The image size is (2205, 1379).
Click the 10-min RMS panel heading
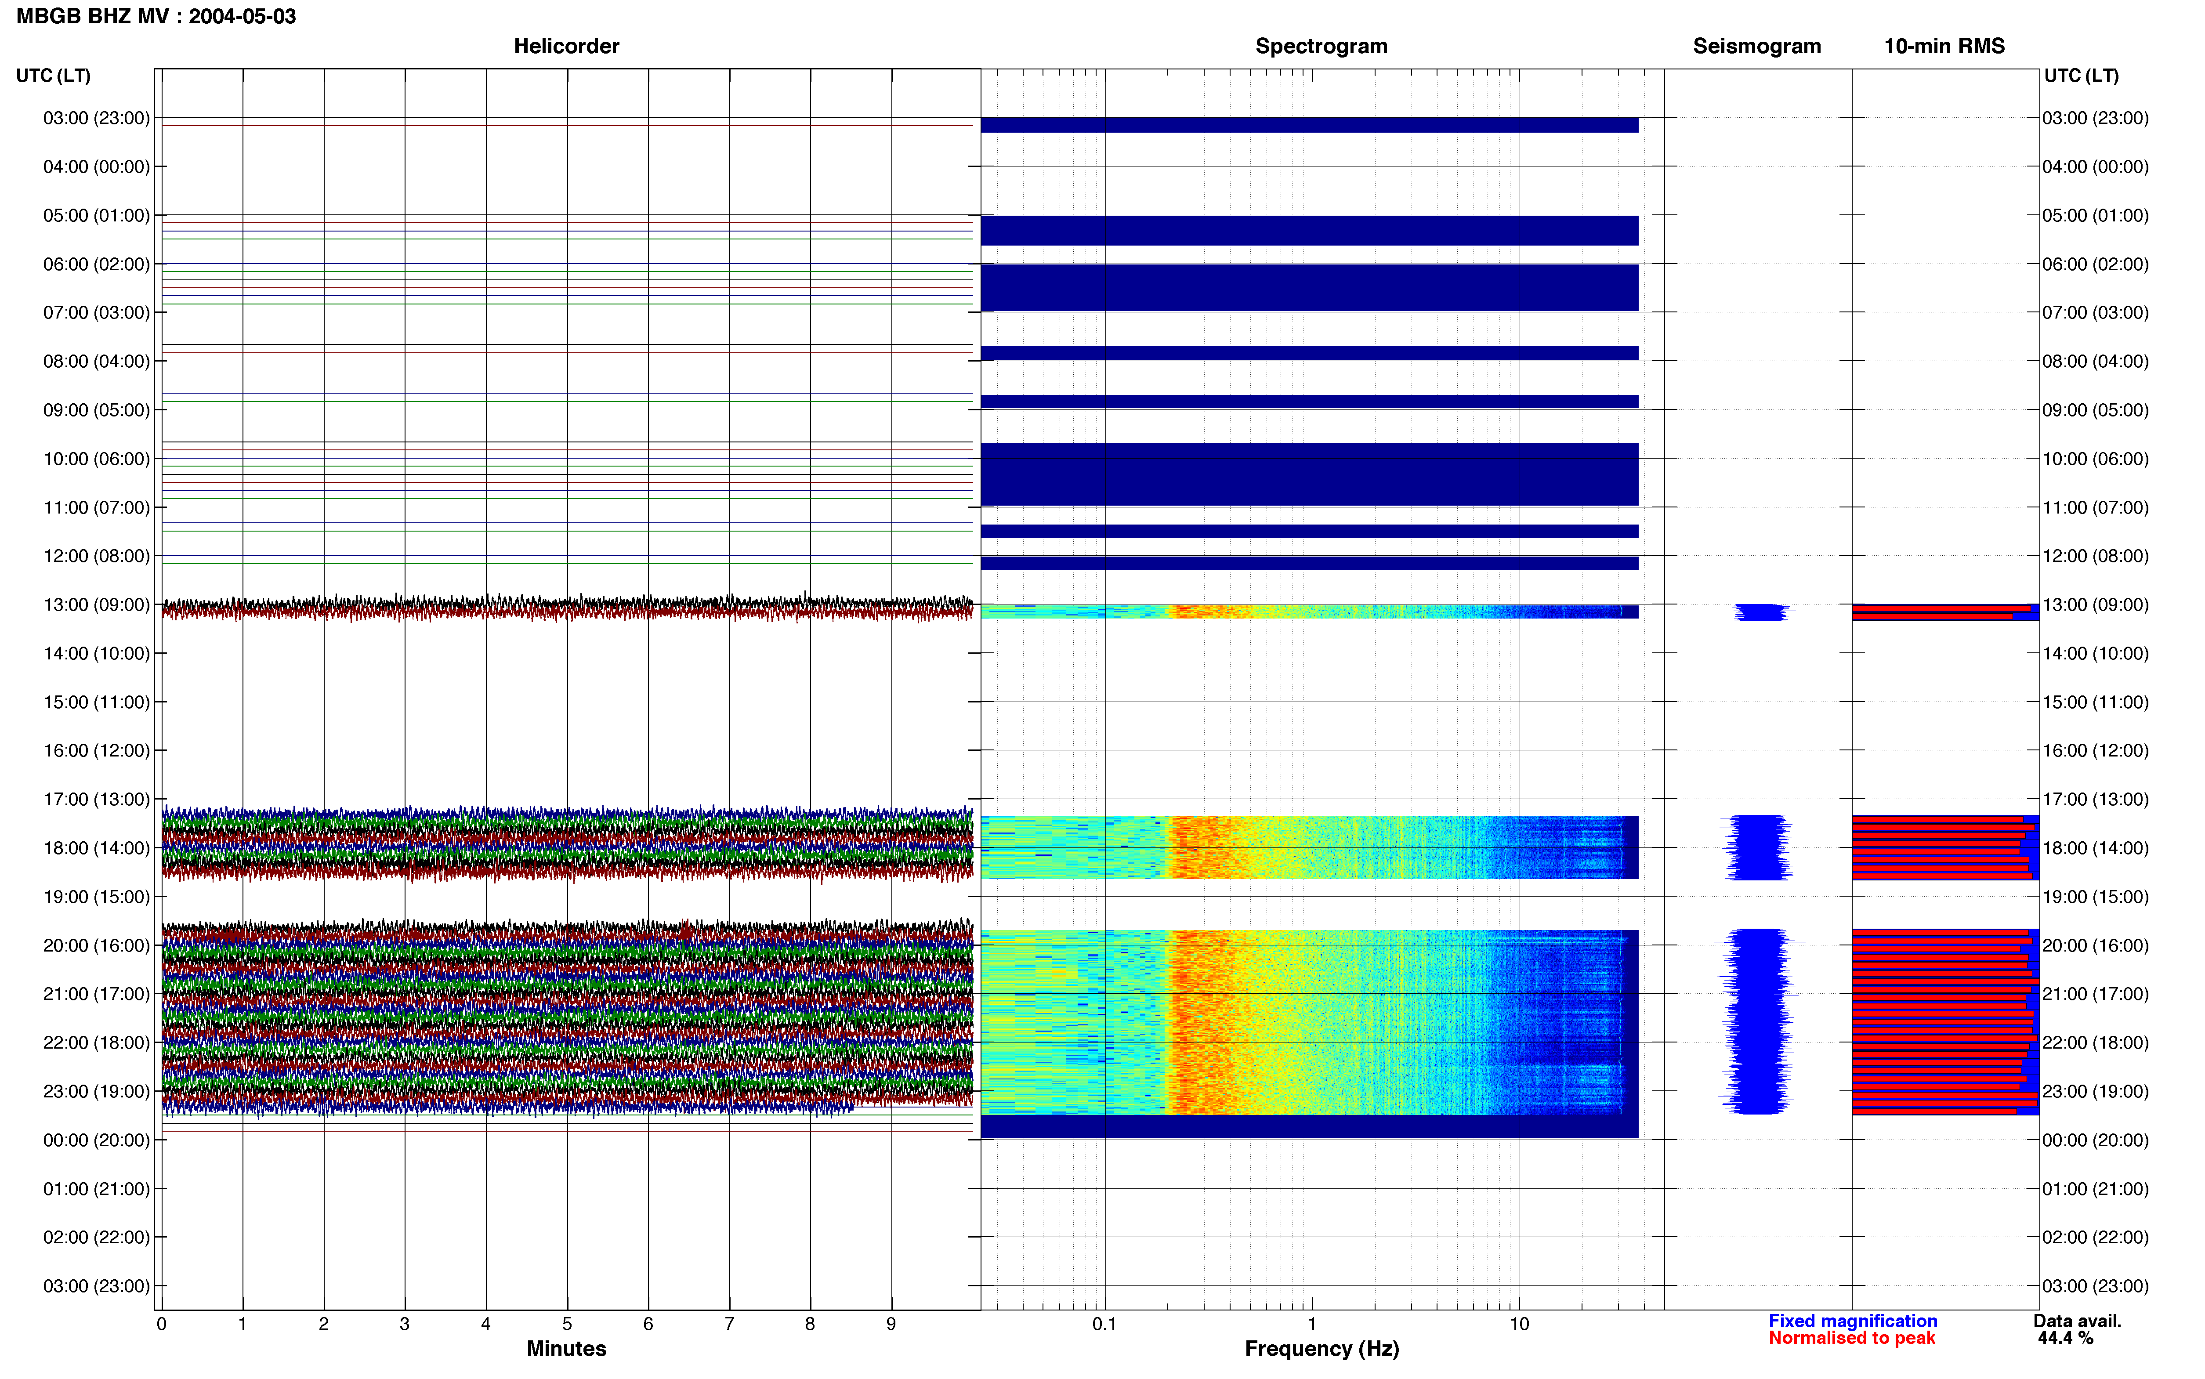coord(1944,46)
